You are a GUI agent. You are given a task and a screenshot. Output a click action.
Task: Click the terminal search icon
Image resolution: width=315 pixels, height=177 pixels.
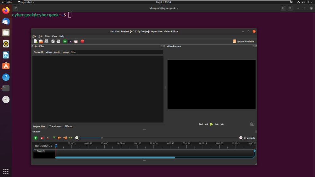click(283, 8)
